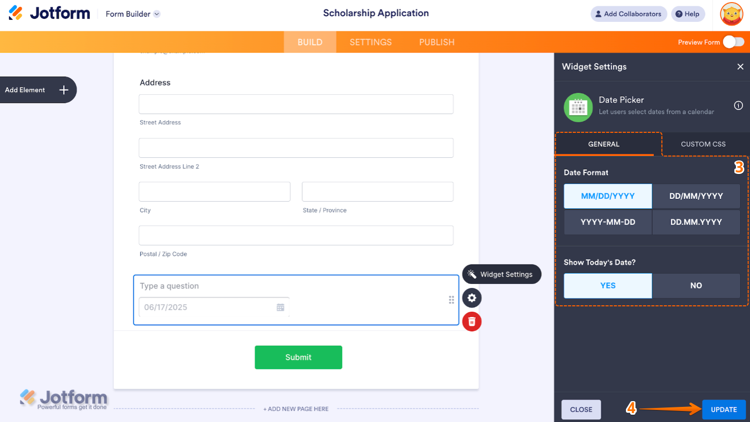Open the Add Element panel

coord(38,90)
